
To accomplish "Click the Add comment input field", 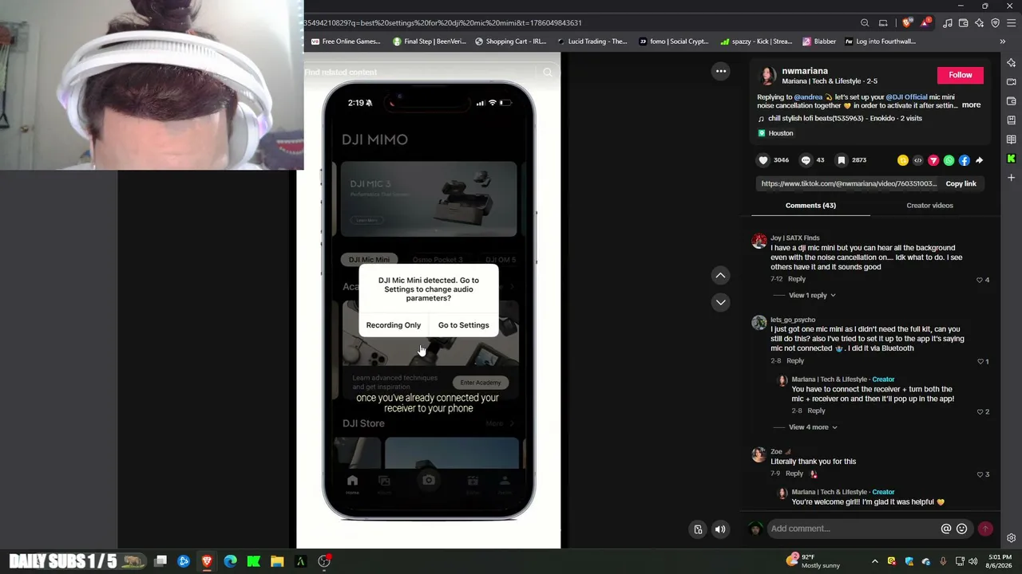I will [853, 529].
